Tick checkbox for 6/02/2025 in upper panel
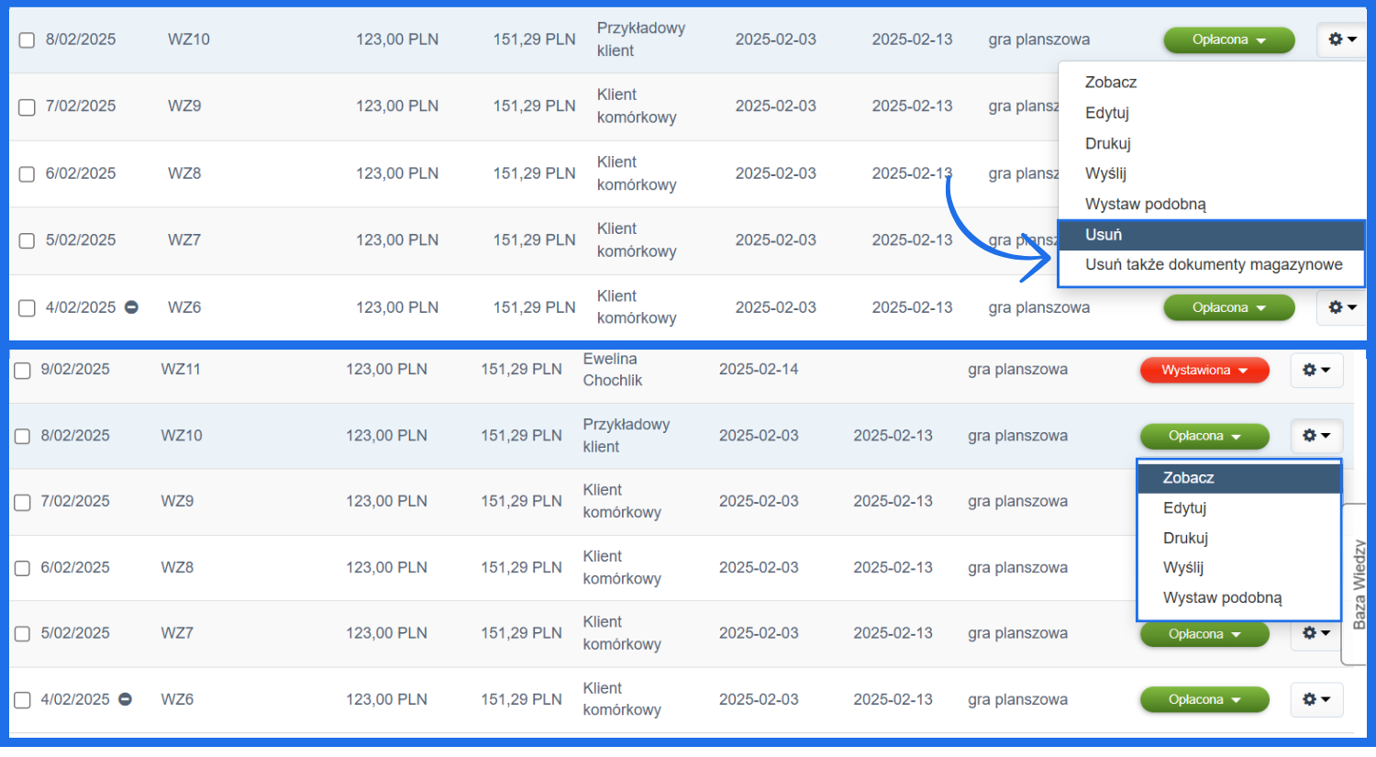 (28, 174)
